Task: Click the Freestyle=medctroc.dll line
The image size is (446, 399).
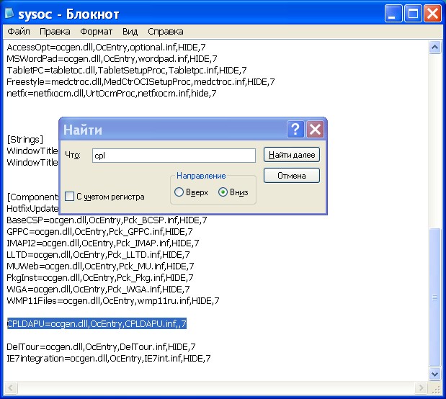Action: point(141,82)
